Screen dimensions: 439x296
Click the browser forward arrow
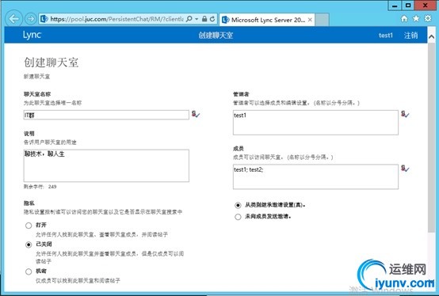click(x=30, y=19)
